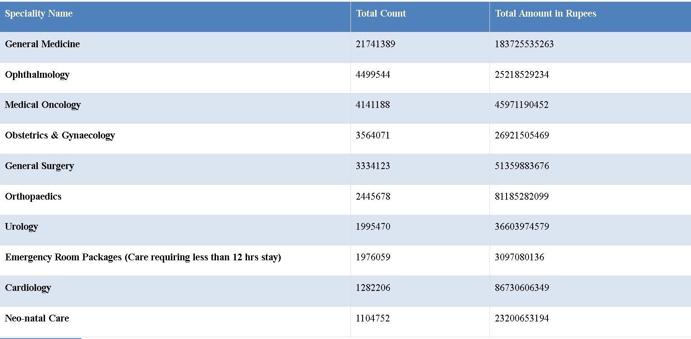Select Orthopaedics total count 2445678
Image resolution: width=691 pixels, height=339 pixels.
[373, 196]
